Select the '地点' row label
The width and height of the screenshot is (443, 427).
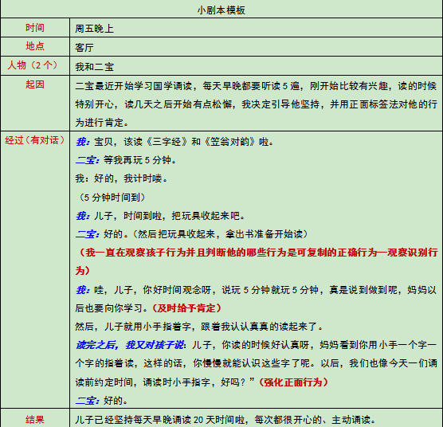tap(35, 46)
